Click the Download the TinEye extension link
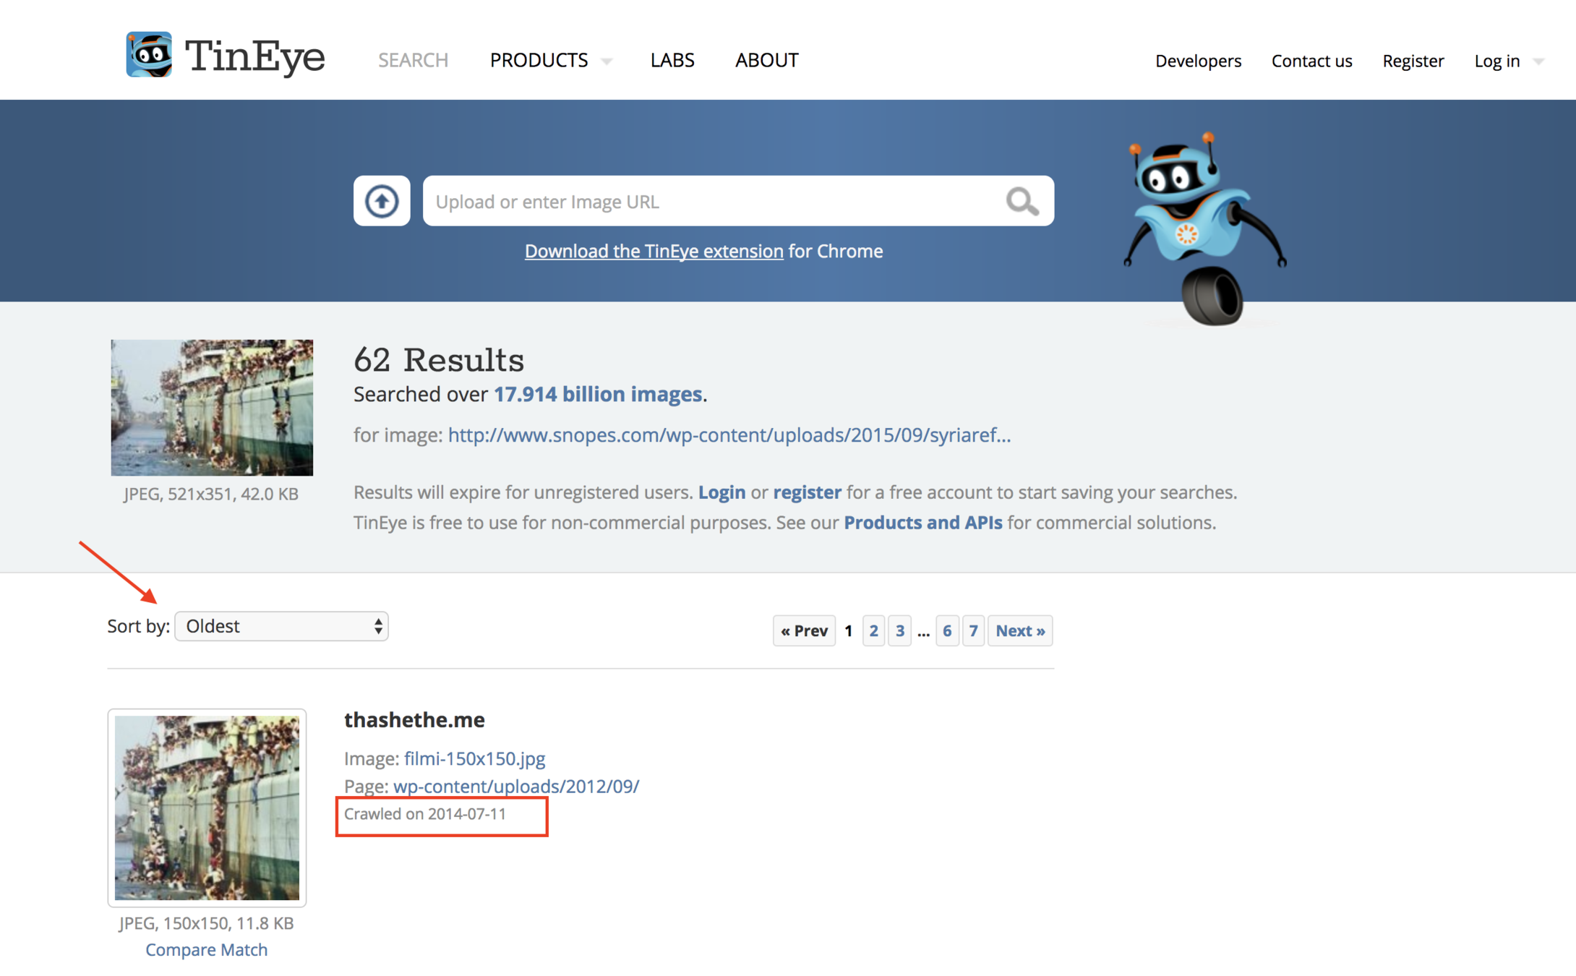The width and height of the screenshot is (1576, 976). click(x=654, y=251)
